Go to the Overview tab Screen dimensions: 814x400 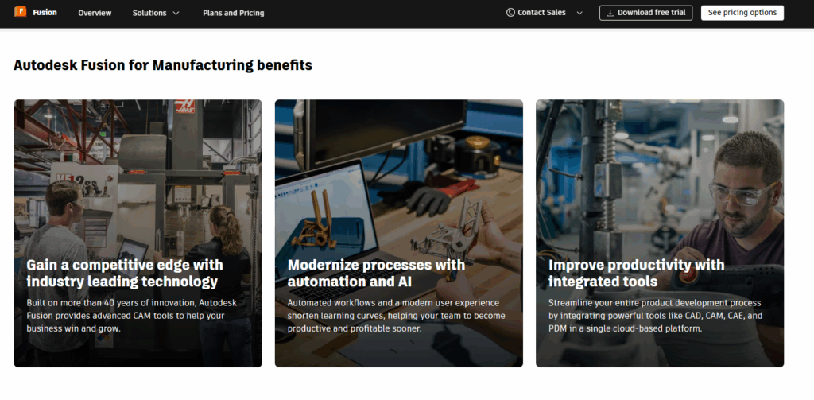[95, 13]
